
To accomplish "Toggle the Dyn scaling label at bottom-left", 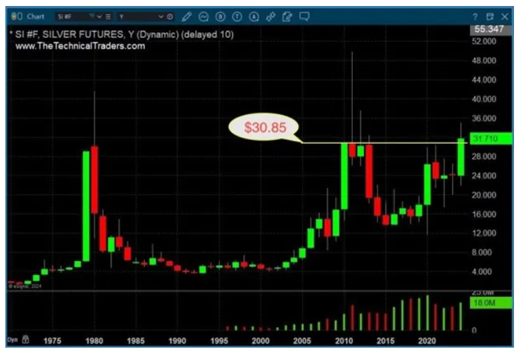I will click(x=13, y=339).
